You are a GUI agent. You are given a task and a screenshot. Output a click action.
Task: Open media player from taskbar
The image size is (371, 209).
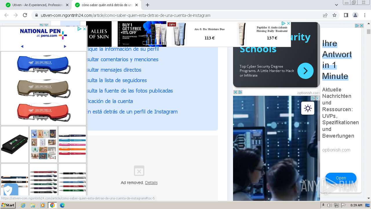(x=43, y=205)
